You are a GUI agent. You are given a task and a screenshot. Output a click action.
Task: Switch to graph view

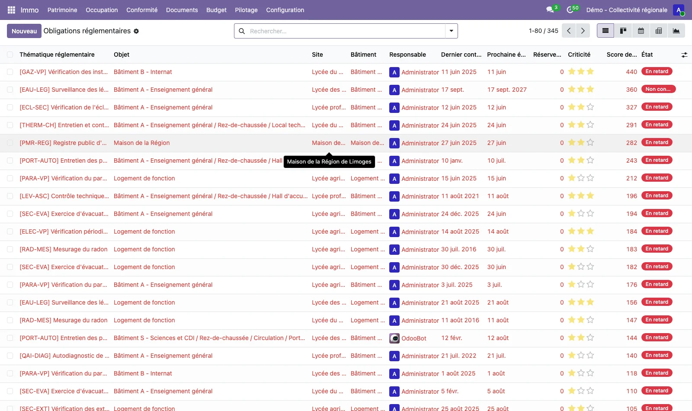point(676,31)
